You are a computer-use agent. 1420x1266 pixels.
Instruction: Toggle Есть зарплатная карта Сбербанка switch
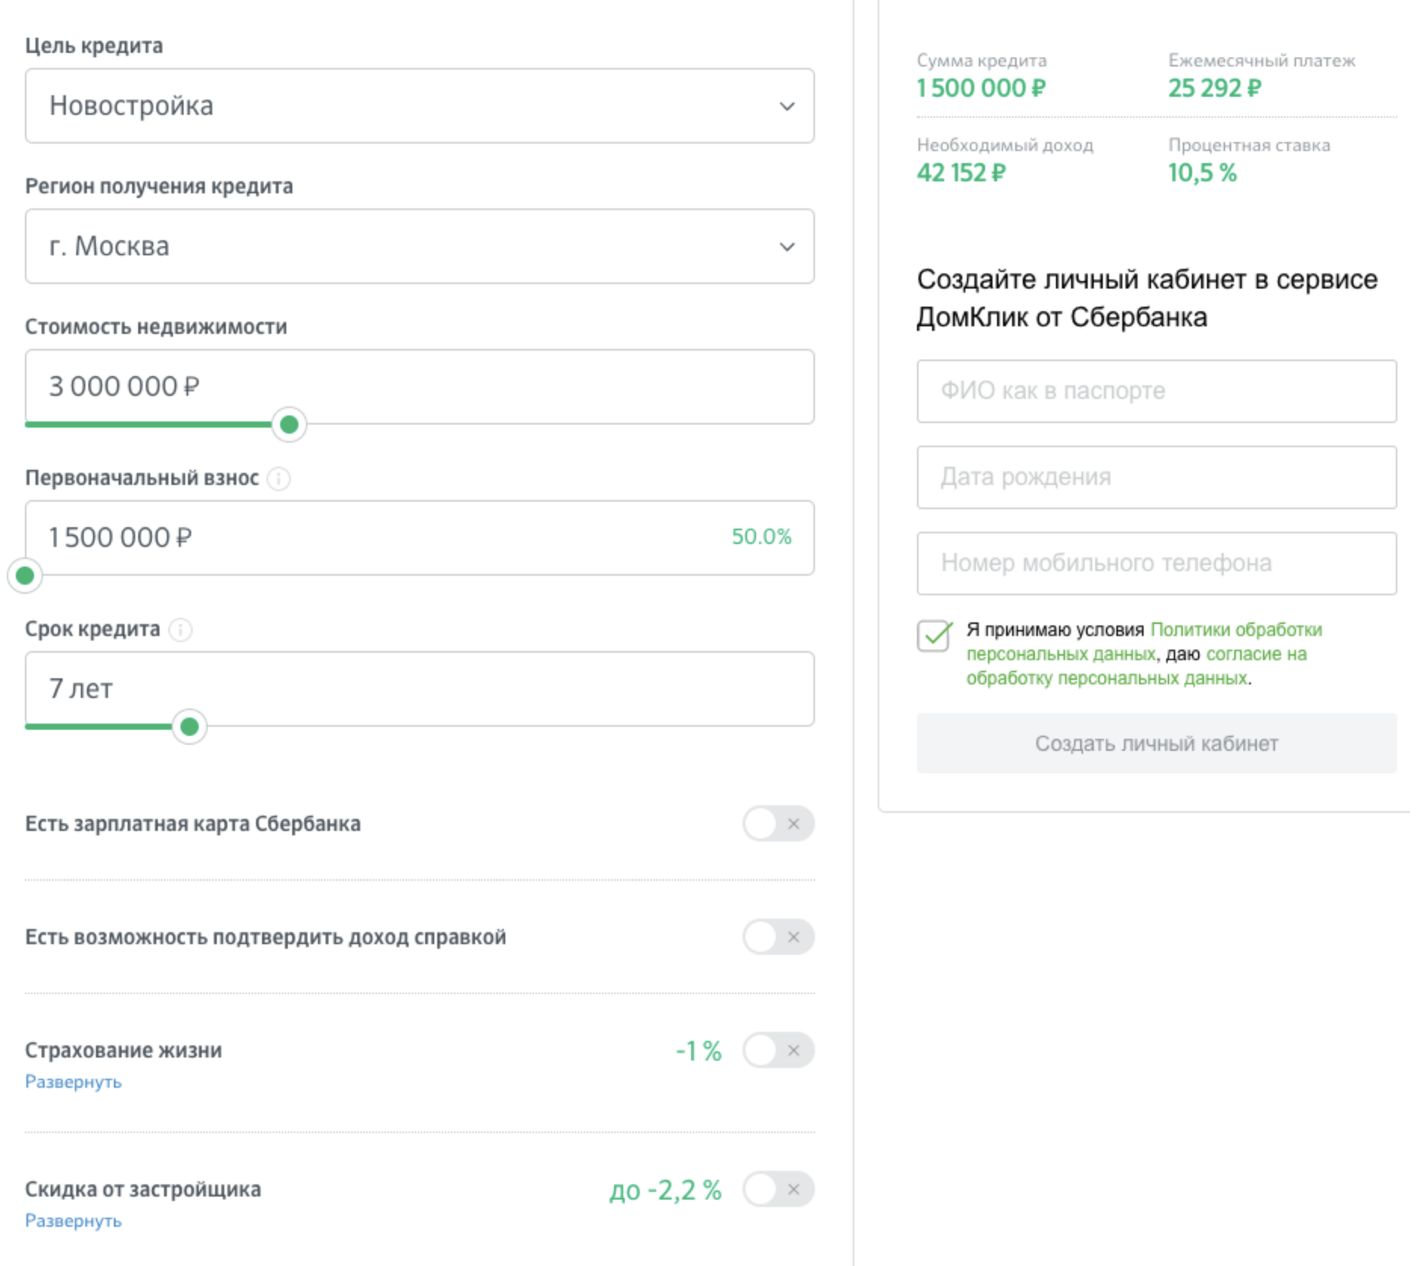coord(778,823)
